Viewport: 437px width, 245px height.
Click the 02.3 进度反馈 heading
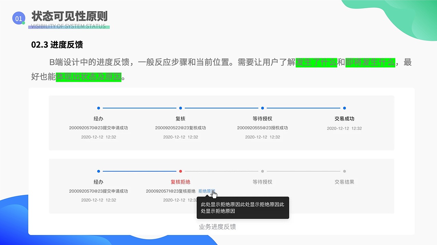click(57, 45)
